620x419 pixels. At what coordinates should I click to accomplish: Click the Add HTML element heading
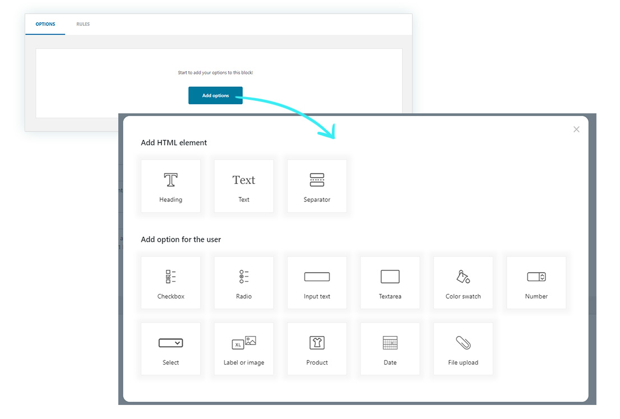click(174, 142)
